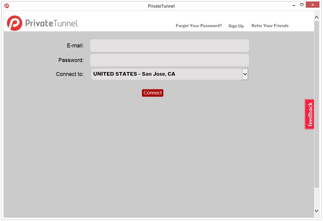Open Refer Your Friends link
This screenshot has width=323, height=221.
click(270, 25)
